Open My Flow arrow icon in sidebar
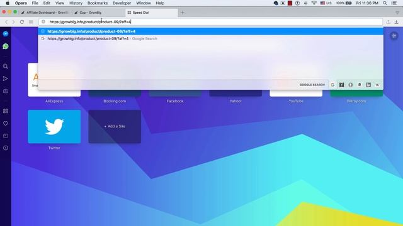Viewport: 403px width, 226px height. pos(6,78)
